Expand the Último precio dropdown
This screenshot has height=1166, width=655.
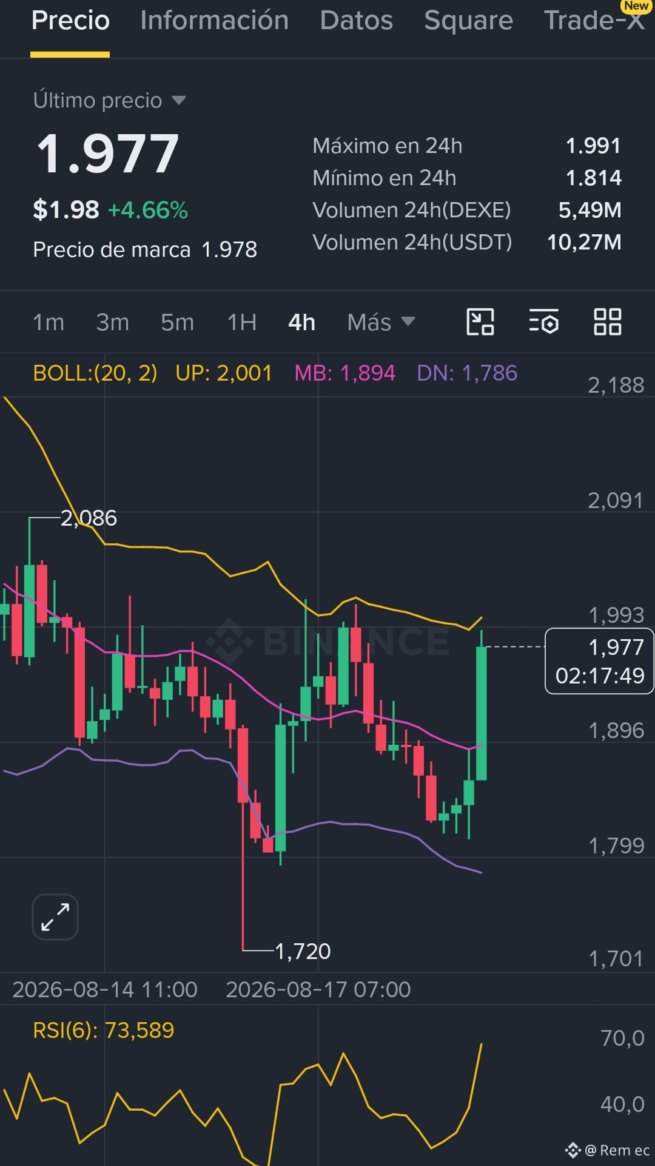[x=109, y=100]
